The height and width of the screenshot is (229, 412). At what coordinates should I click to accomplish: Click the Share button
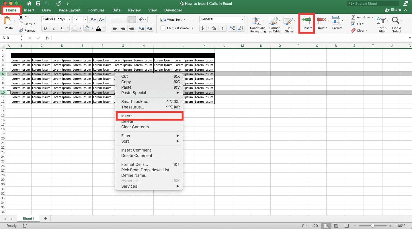393,10
